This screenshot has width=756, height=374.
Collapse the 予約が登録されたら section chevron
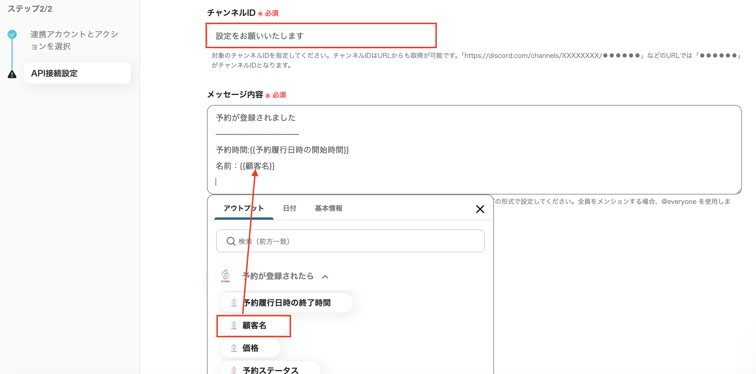click(x=325, y=276)
